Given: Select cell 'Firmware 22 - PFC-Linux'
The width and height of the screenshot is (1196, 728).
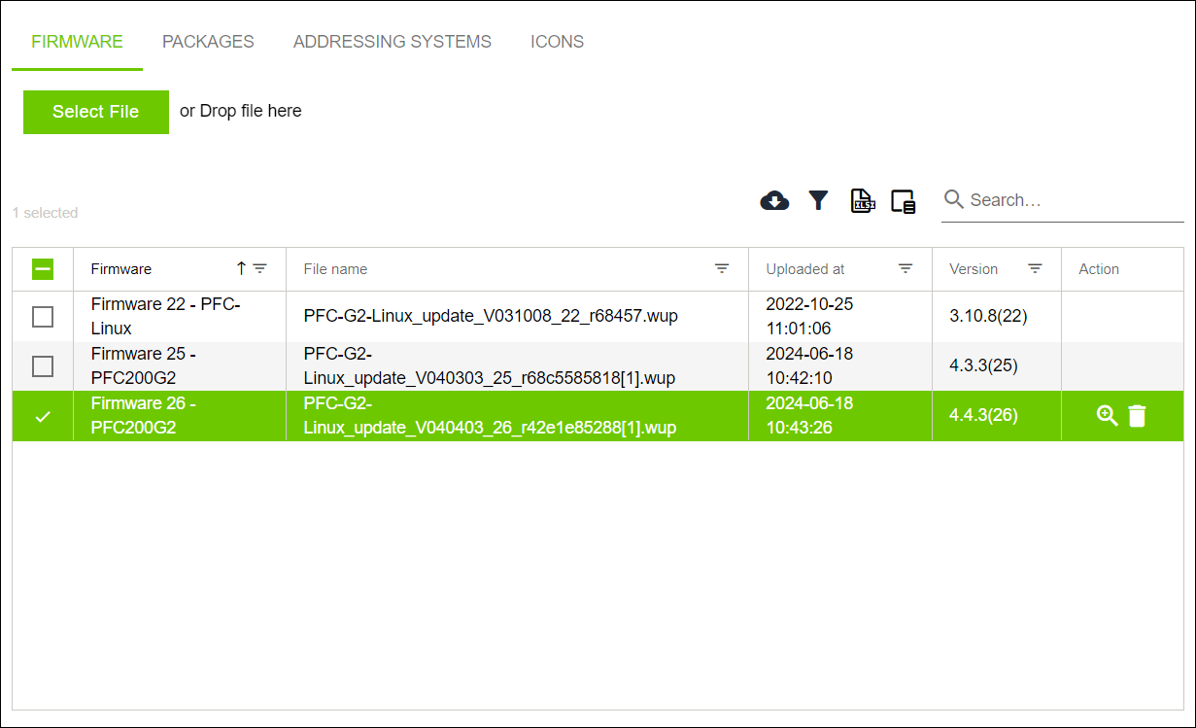Looking at the screenshot, I should click(179, 317).
